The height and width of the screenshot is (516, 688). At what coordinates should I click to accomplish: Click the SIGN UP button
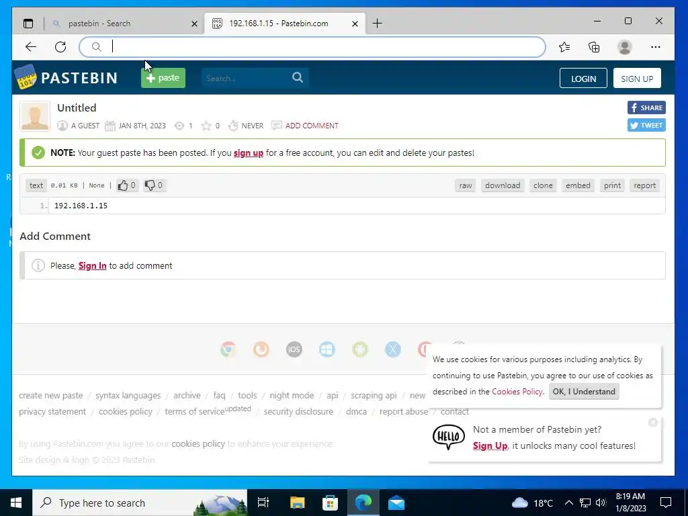point(637,79)
